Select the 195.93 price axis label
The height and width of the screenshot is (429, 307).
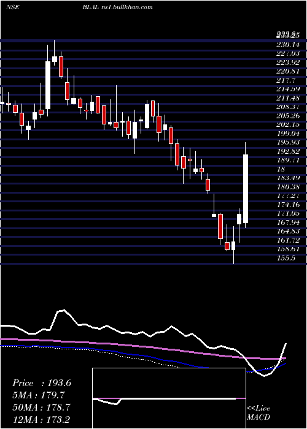pos(288,142)
